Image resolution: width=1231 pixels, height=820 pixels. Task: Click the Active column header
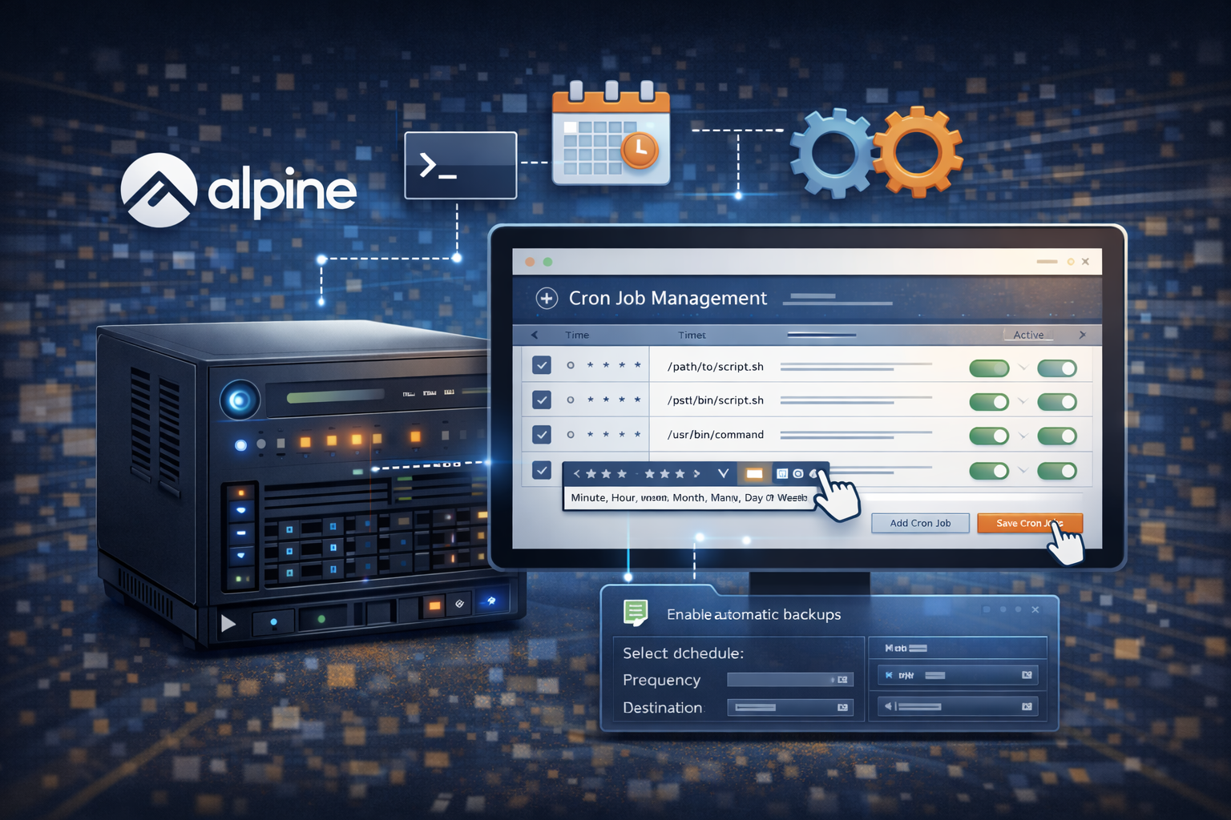1028,336
